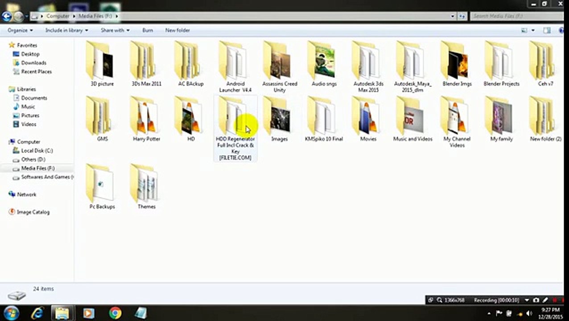Viewport: 569px width, 321px height.
Task: Open the My family folder
Action: [x=501, y=119]
